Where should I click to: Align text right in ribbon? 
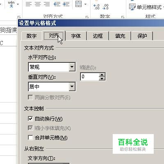pyautogui.click(x=47, y=4)
